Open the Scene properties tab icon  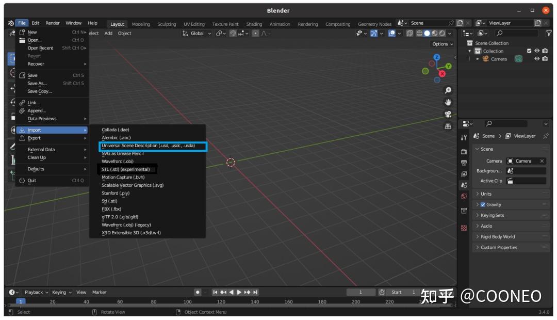point(464,185)
